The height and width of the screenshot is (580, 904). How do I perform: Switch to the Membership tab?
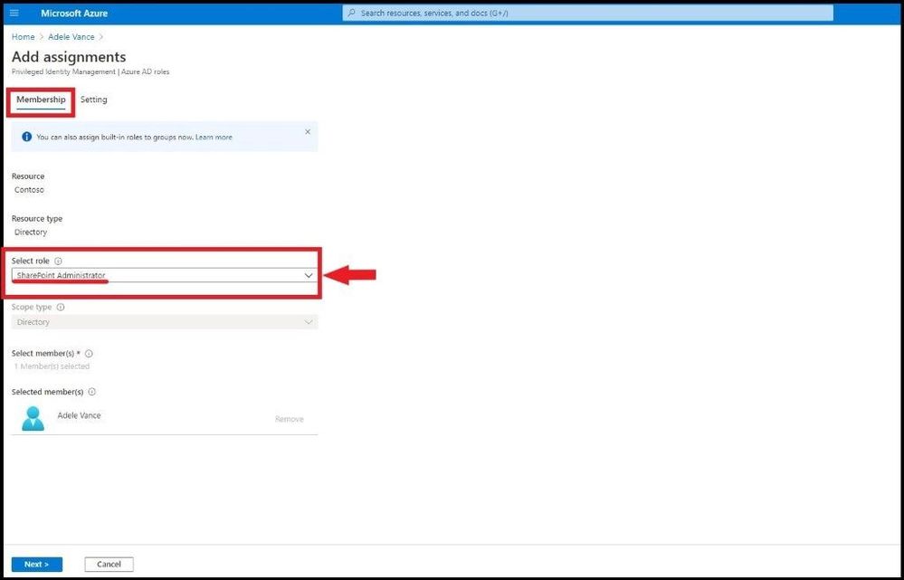click(x=41, y=100)
